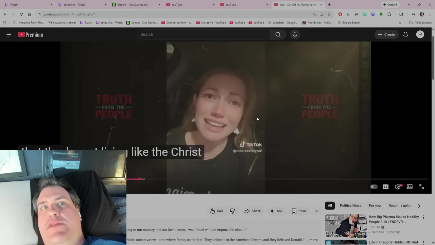
Task: Open the Skycatlive streamer bookmark
Action: pos(62,23)
